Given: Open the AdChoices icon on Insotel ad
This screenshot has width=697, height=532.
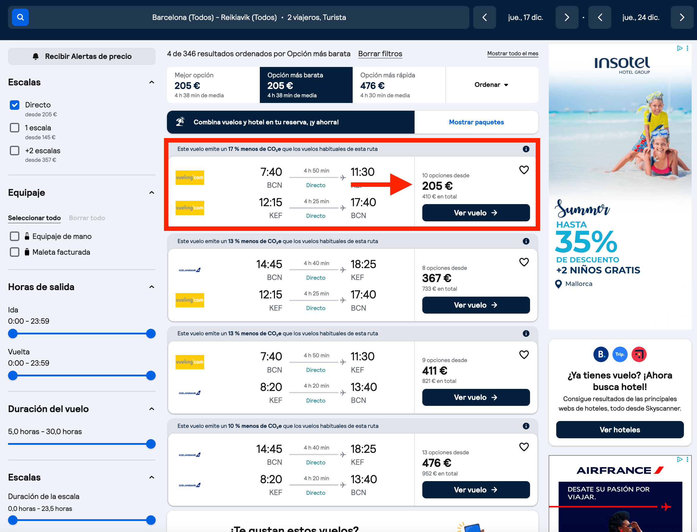Looking at the screenshot, I should tap(679, 48).
